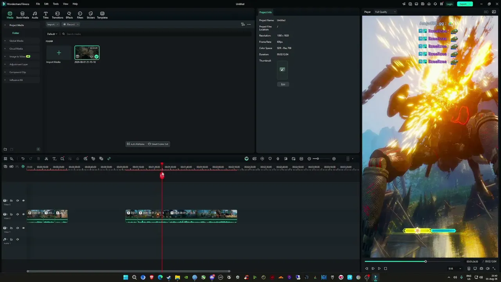Click the Export button
This screenshot has height=282, width=501.
465,4
